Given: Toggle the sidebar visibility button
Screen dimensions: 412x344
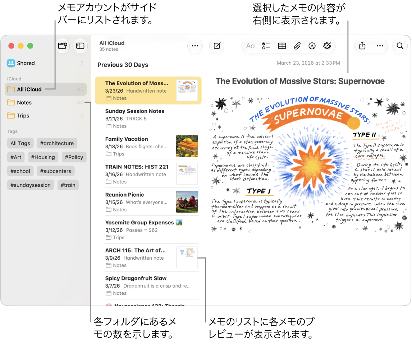Looking at the screenshot, I should 80,46.
